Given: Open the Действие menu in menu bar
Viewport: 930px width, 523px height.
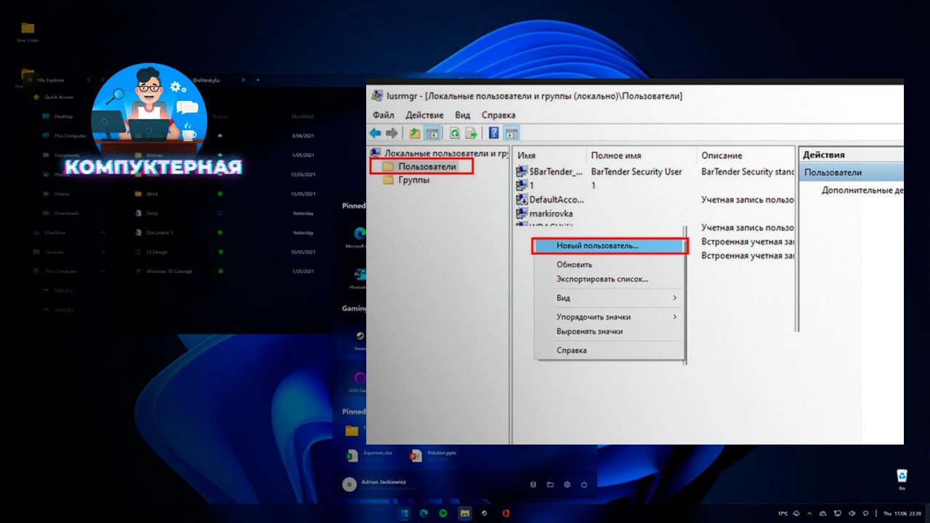Looking at the screenshot, I should (424, 115).
